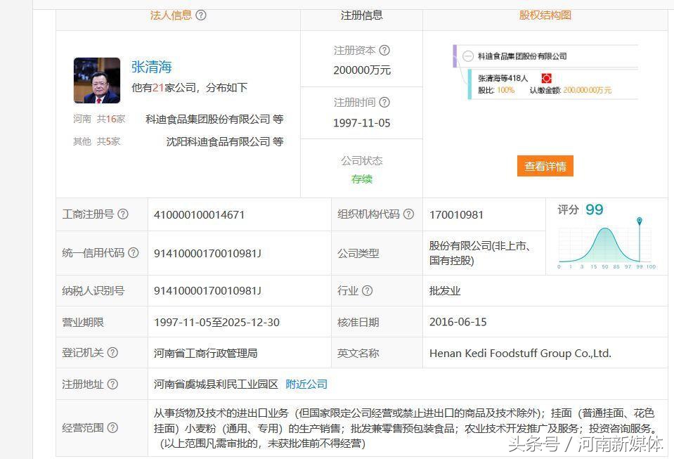Click 张清海's profile photo thumbnail
674x459 pixels.
[97, 80]
